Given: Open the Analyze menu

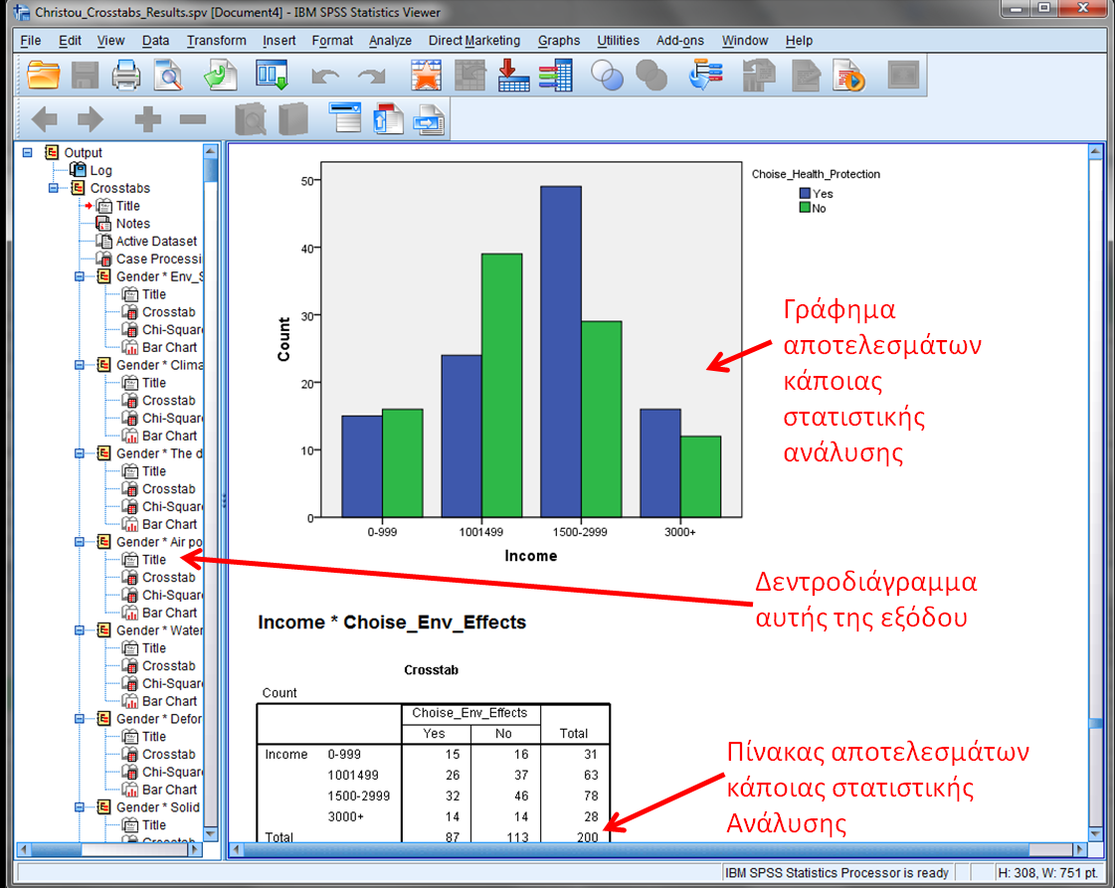Looking at the screenshot, I should click(390, 41).
